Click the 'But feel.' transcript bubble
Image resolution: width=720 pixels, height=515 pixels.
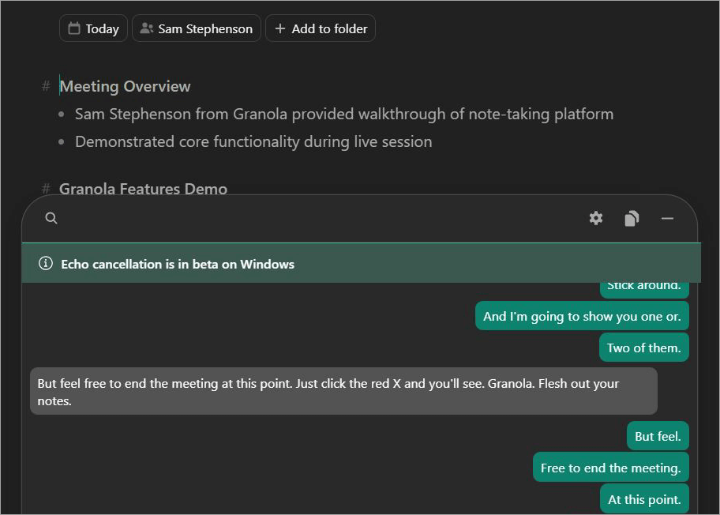(x=658, y=436)
